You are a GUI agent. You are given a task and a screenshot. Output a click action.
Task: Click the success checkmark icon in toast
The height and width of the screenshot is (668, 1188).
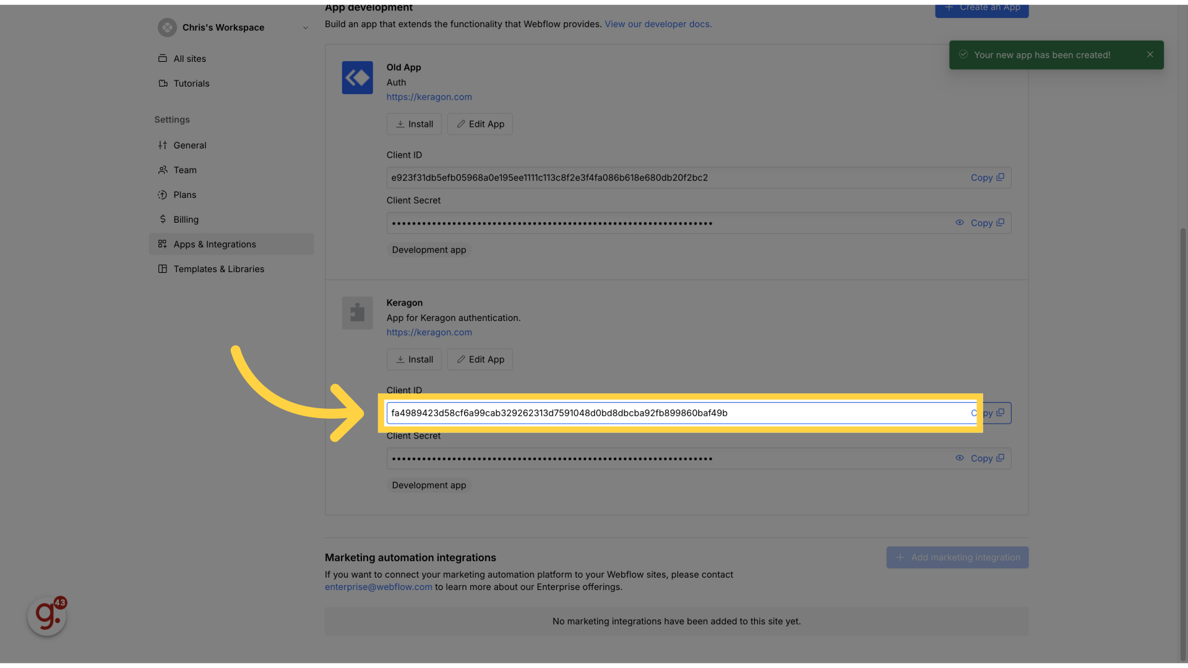point(963,54)
